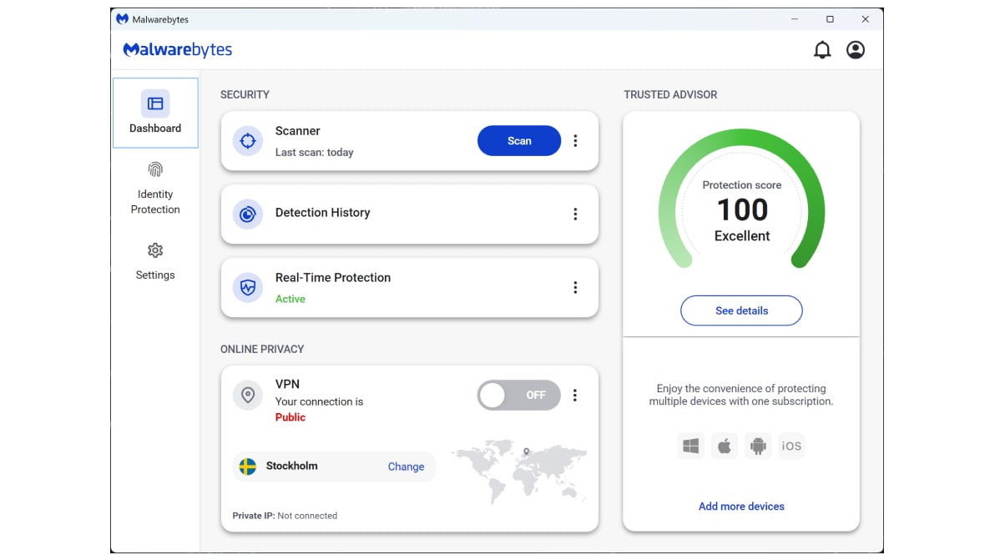
Task: Click the Malwarebytes logo in header
Action: pyautogui.click(x=178, y=49)
